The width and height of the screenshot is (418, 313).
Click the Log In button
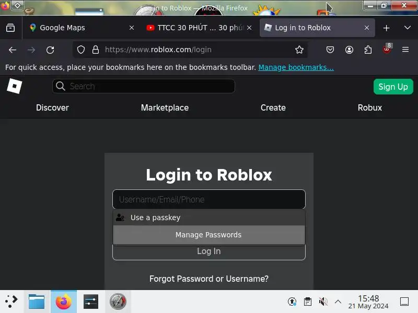(x=208, y=251)
